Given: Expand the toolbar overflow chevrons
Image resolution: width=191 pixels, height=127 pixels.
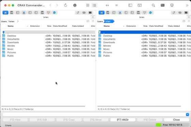Looking at the screenshot, I should coord(187,5).
